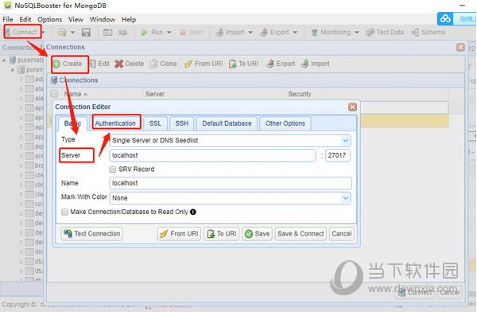Open Monitoring tools
Image resolution: width=477 pixels, height=312 pixels.
[x=331, y=32]
